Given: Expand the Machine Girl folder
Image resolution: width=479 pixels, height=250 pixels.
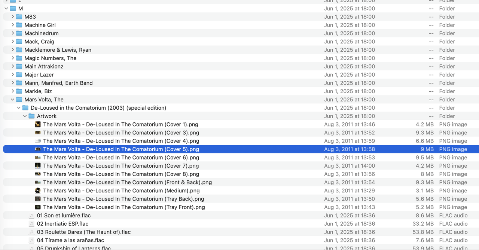Looking at the screenshot, I should tap(13, 25).
